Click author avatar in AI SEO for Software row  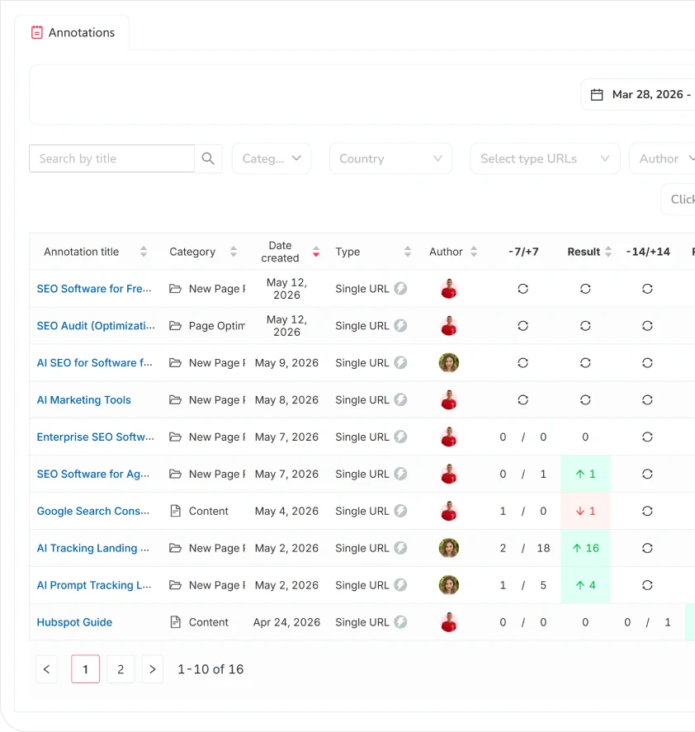tap(449, 363)
